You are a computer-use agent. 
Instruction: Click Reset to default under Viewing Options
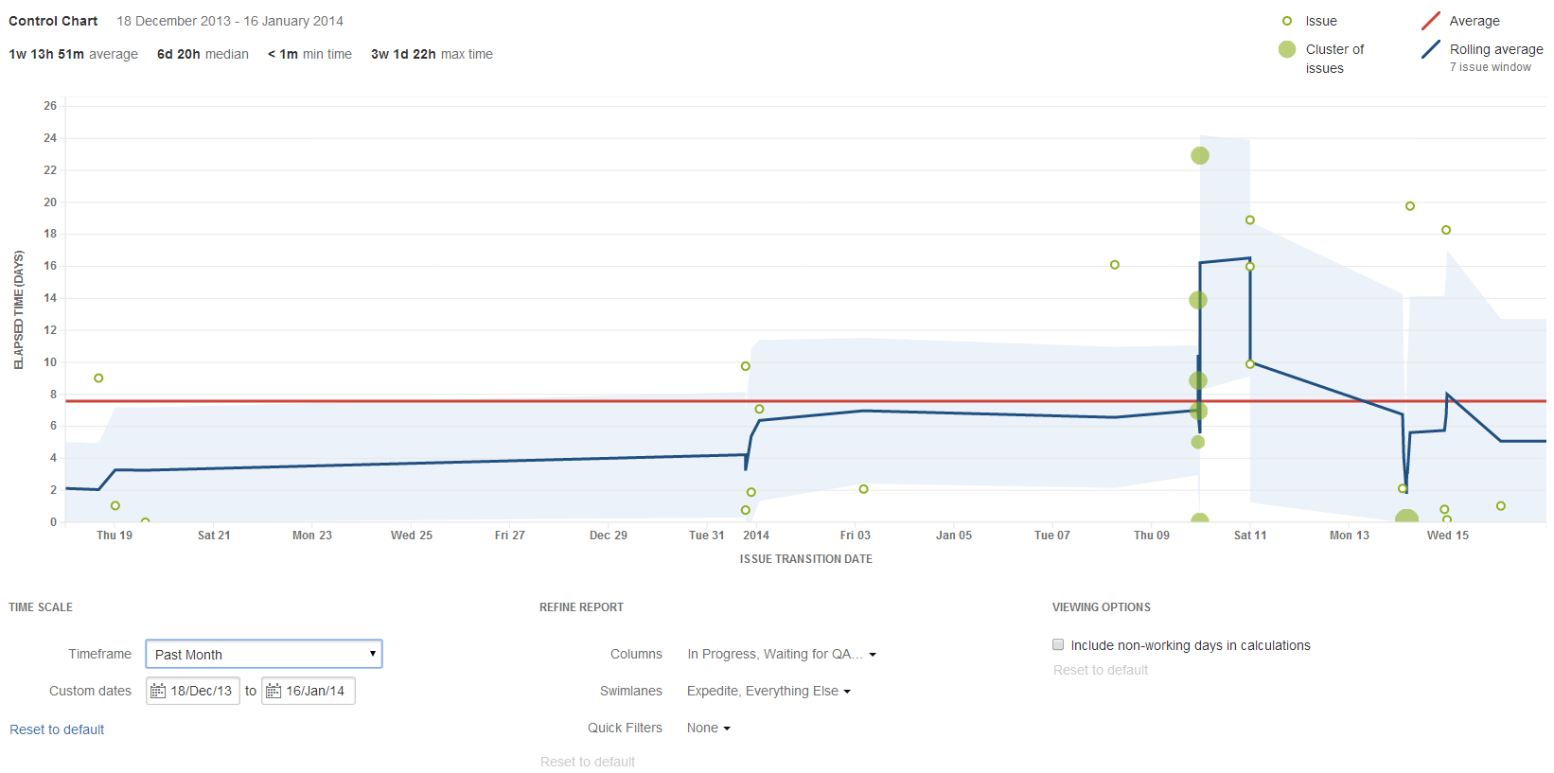1100,670
